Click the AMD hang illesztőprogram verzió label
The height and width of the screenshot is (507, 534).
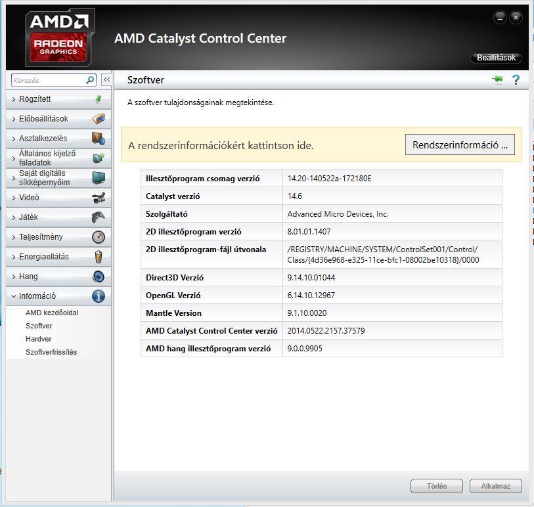pos(208,348)
